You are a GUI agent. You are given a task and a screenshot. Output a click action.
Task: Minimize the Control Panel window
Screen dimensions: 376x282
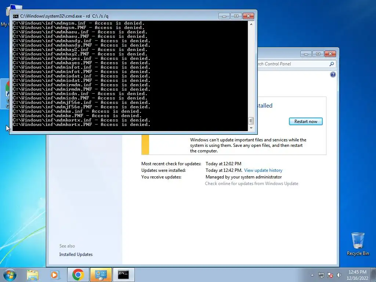(306, 54)
